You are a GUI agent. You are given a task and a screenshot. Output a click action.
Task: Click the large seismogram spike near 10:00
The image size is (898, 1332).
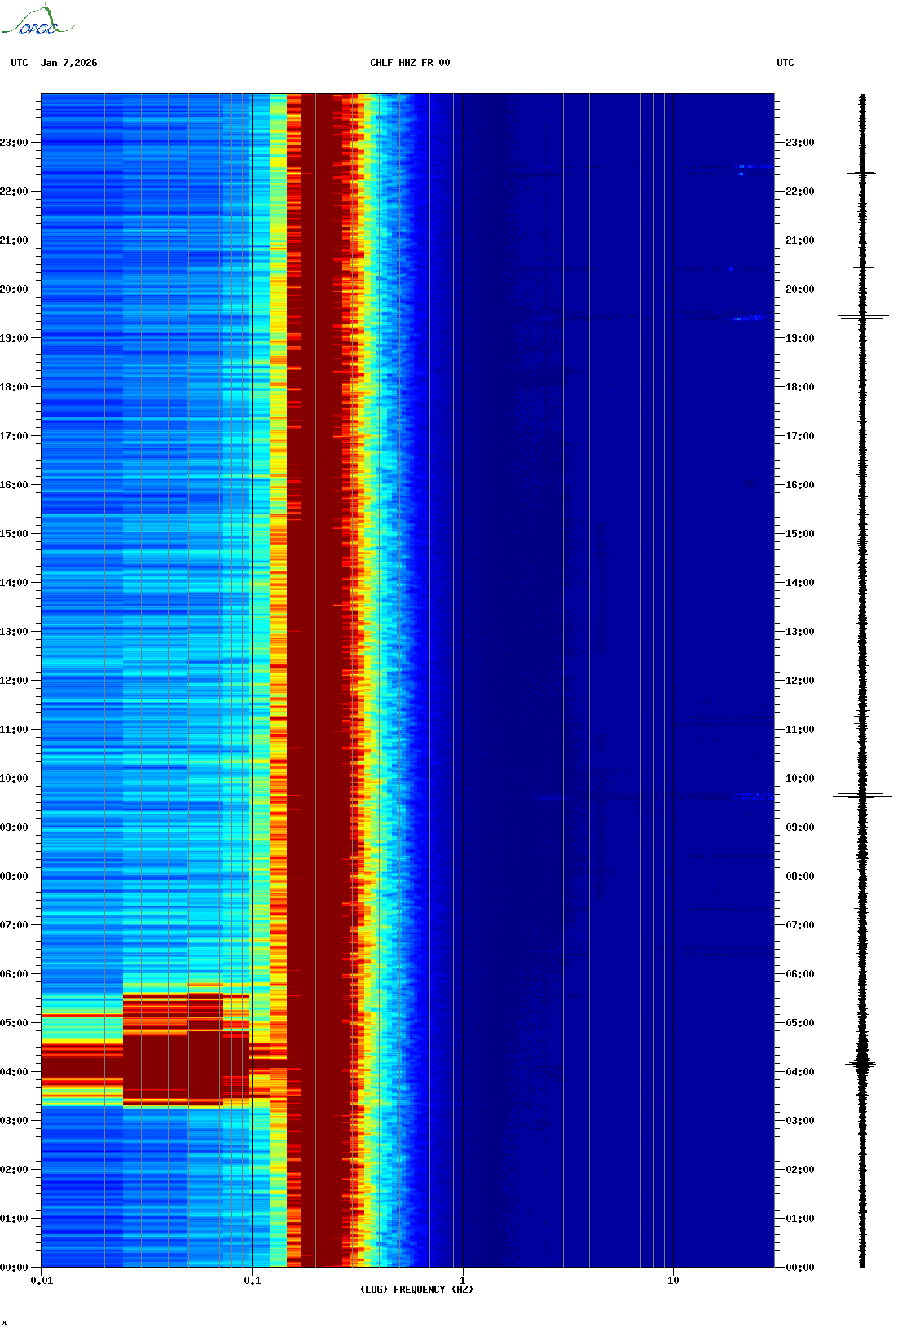click(862, 796)
